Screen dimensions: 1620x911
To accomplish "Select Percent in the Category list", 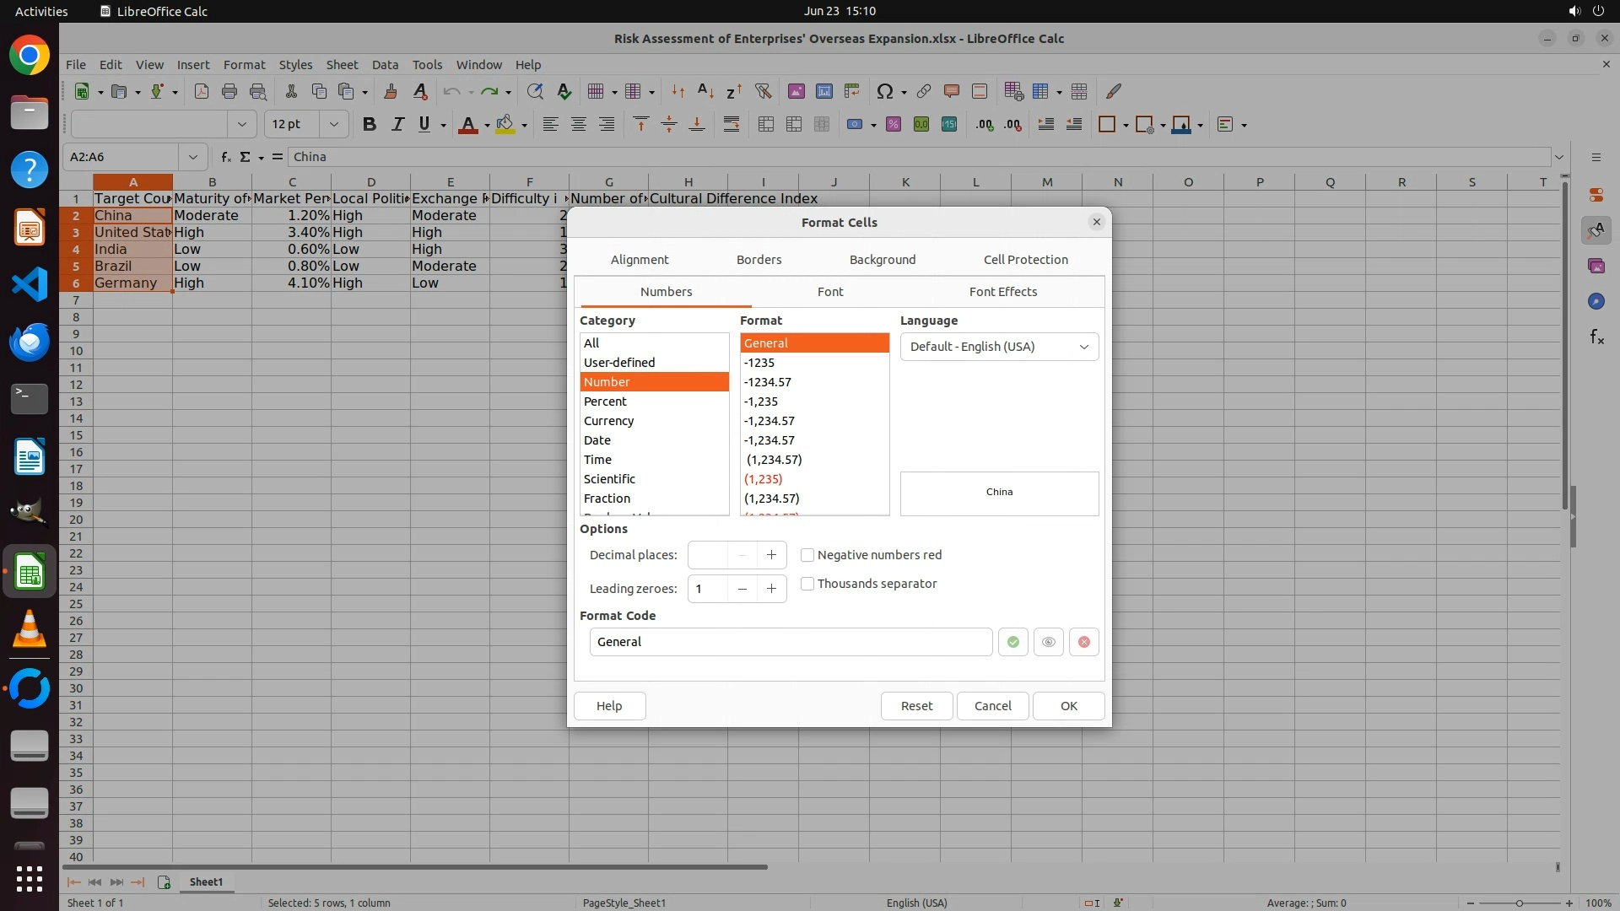I will click(605, 402).
